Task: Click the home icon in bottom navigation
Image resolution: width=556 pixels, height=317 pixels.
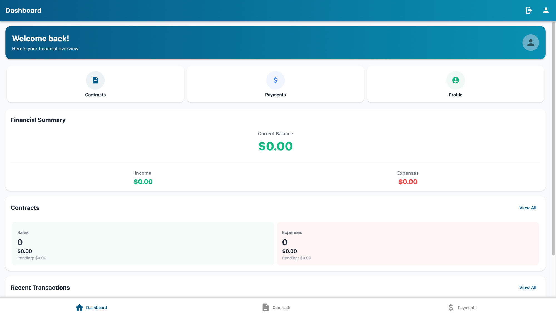Action: [80, 307]
